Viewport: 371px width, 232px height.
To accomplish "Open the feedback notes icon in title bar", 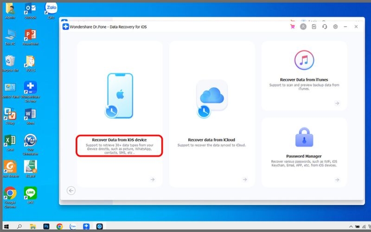I will (314, 26).
